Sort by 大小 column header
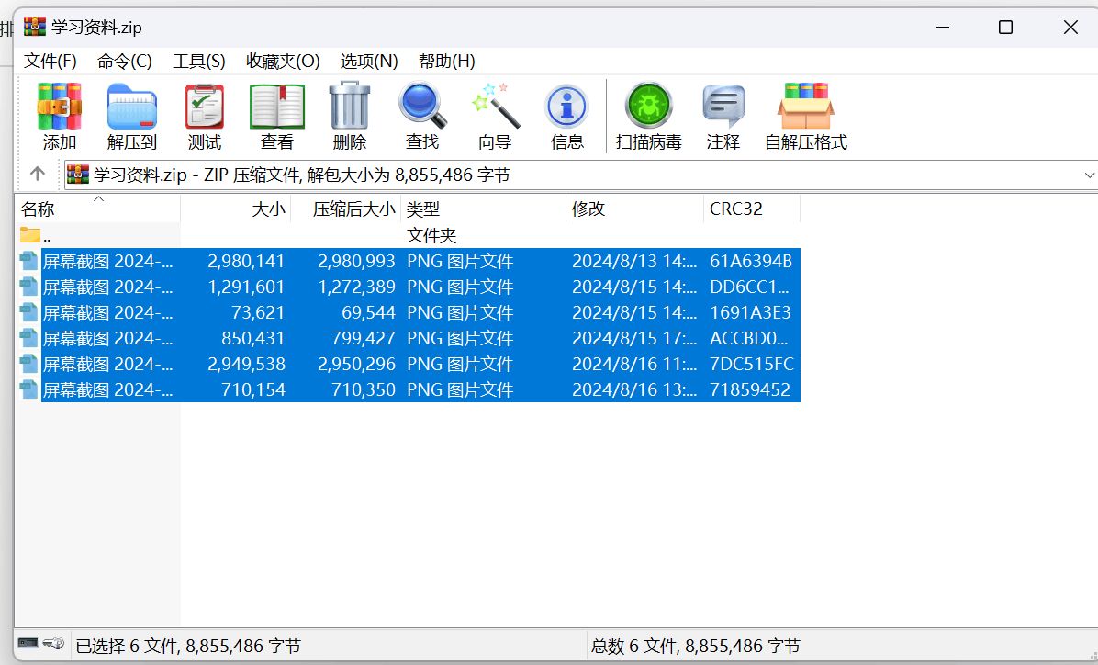Viewport: 1098px width, 665px height. 236,209
